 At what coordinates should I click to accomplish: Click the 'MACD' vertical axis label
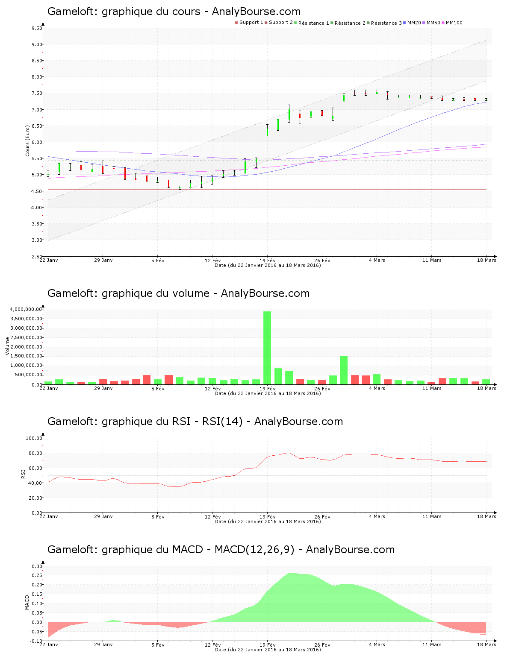click(x=27, y=602)
